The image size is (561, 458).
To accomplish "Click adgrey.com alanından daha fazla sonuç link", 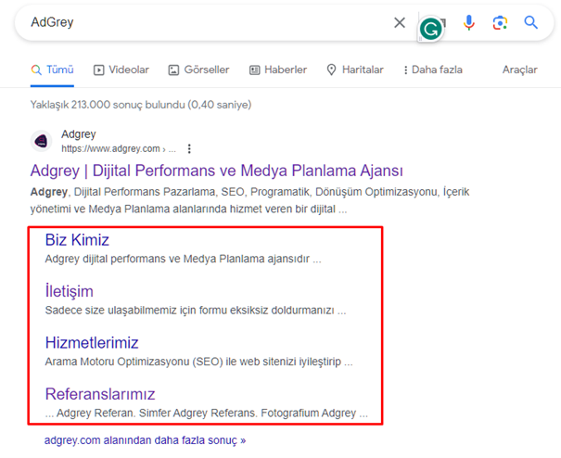I will click(x=145, y=440).
